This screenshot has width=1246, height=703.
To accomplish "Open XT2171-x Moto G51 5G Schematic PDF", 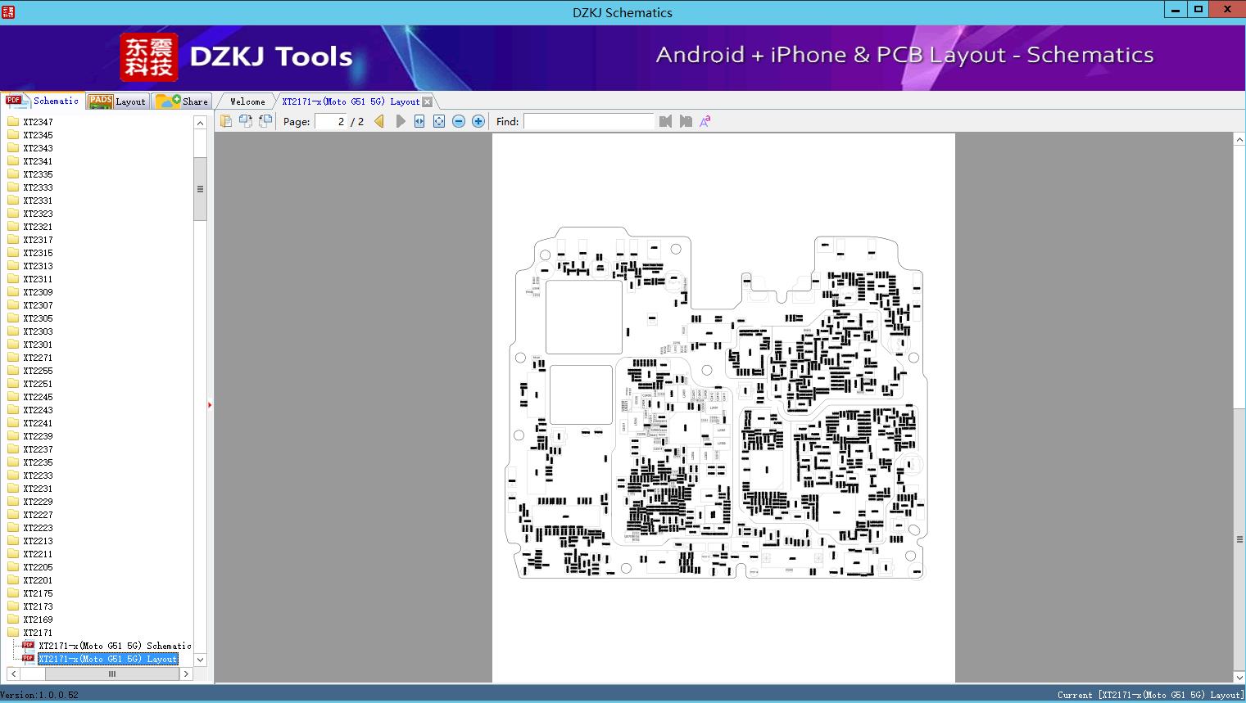I will (x=113, y=646).
